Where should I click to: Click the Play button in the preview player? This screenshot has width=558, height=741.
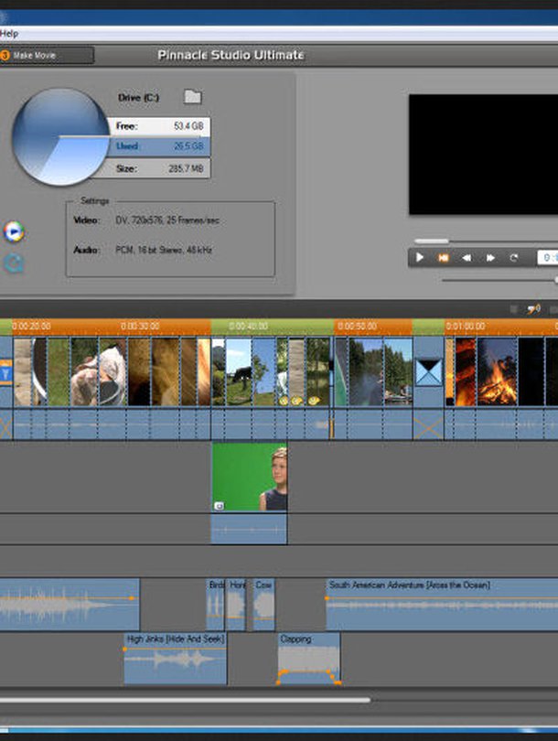(420, 258)
